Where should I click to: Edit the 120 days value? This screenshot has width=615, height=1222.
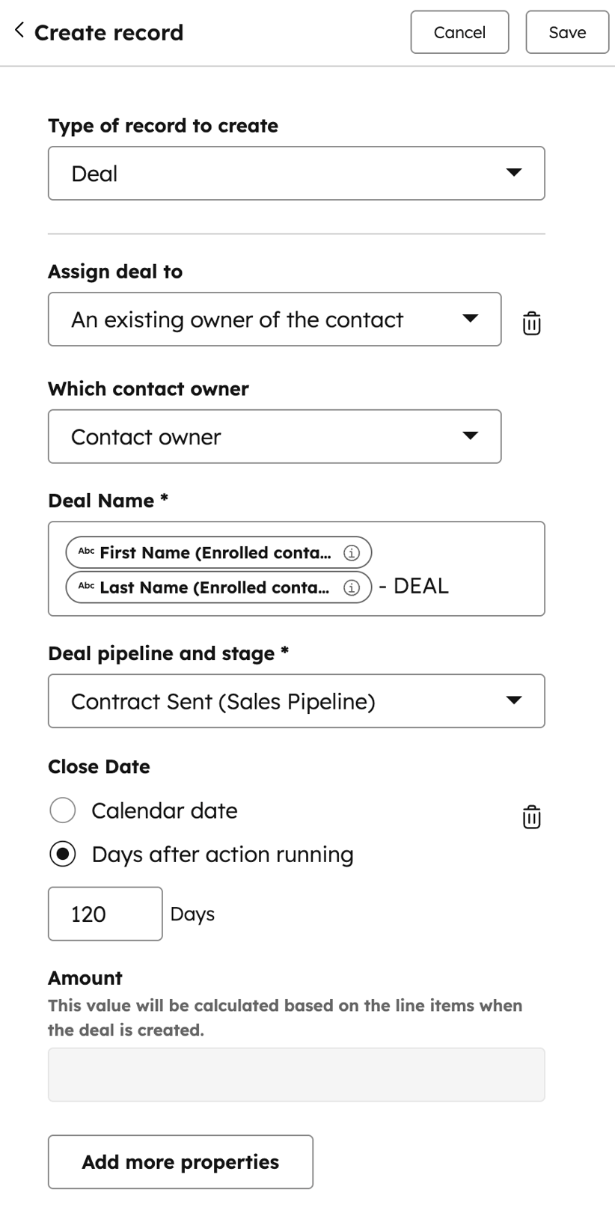coord(105,913)
